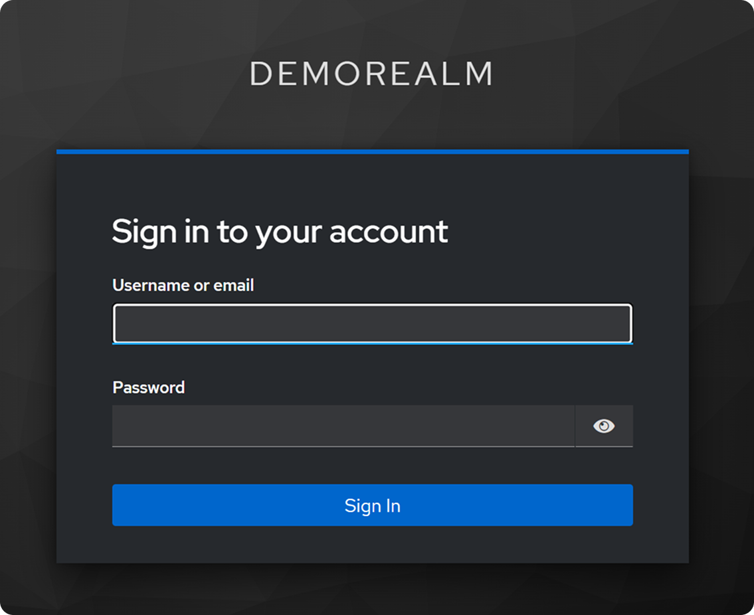Toggle password visibility button

click(x=603, y=426)
